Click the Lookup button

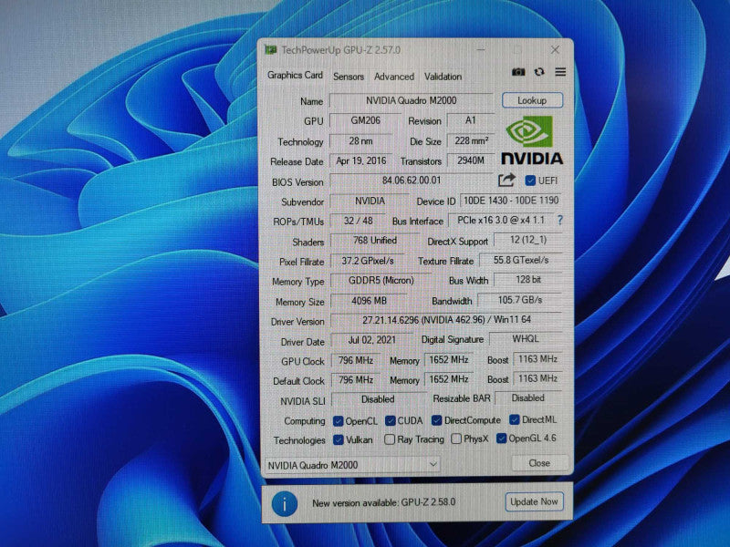click(x=532, y=100)
